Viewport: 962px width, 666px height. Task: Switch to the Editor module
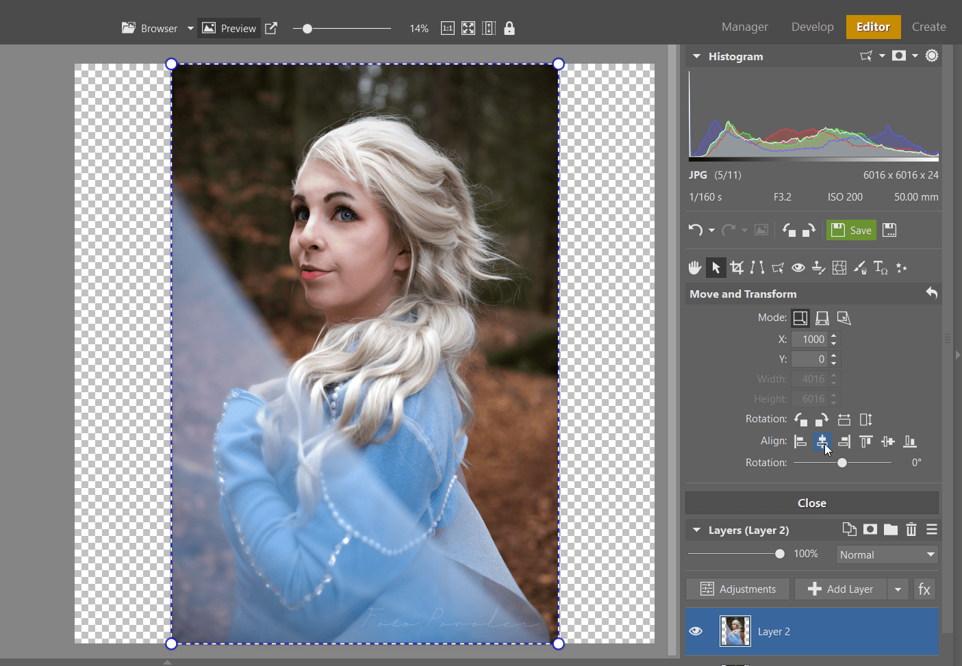tap(873, 27)
